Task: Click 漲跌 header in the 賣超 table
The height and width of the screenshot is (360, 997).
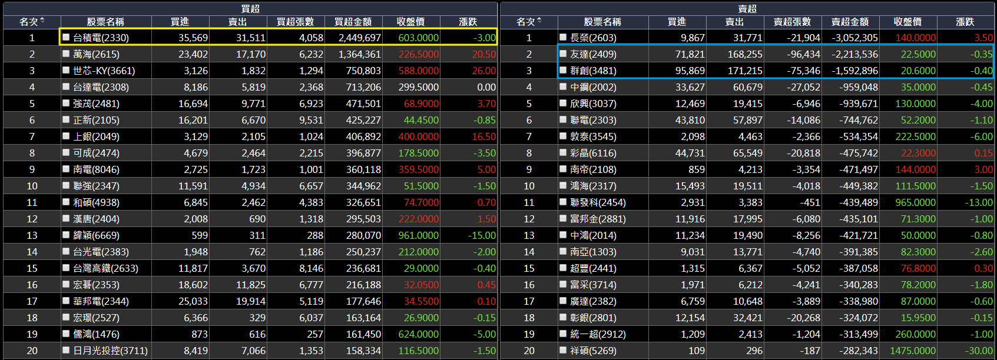Action: pos(965,22)
